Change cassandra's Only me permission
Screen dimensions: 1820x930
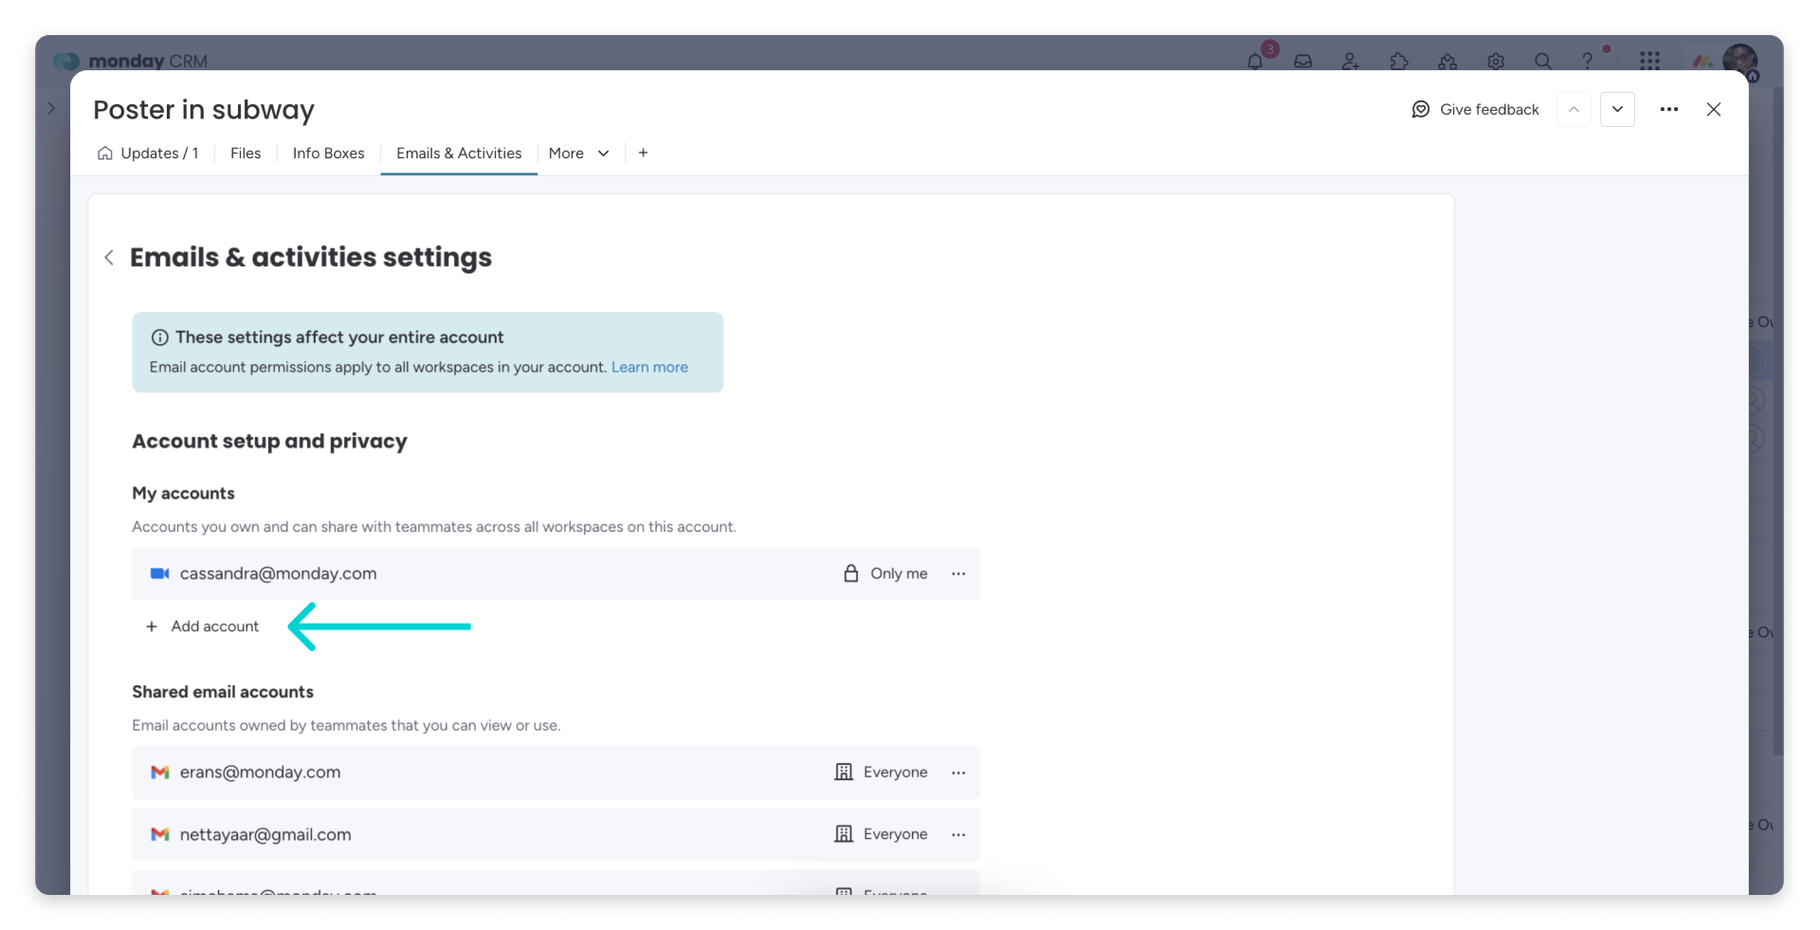pyautogui.click(x=885, y=574)
